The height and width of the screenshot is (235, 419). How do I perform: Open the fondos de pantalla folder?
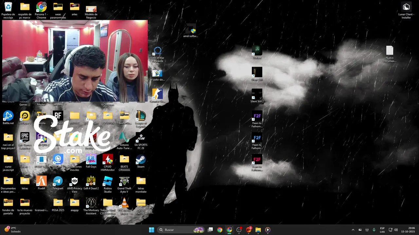(8, 206)
